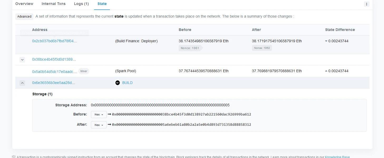Collapse the 0x6e36556b3ee5aa28d storage row

[22, 83]
